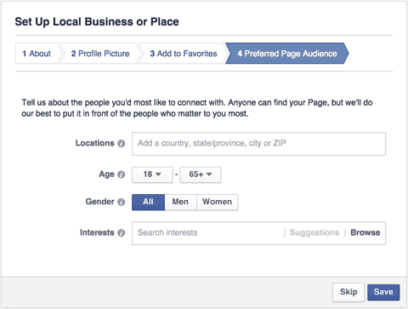Select Women gender option
Screen dimensions: 408x309
coord(218,202)
